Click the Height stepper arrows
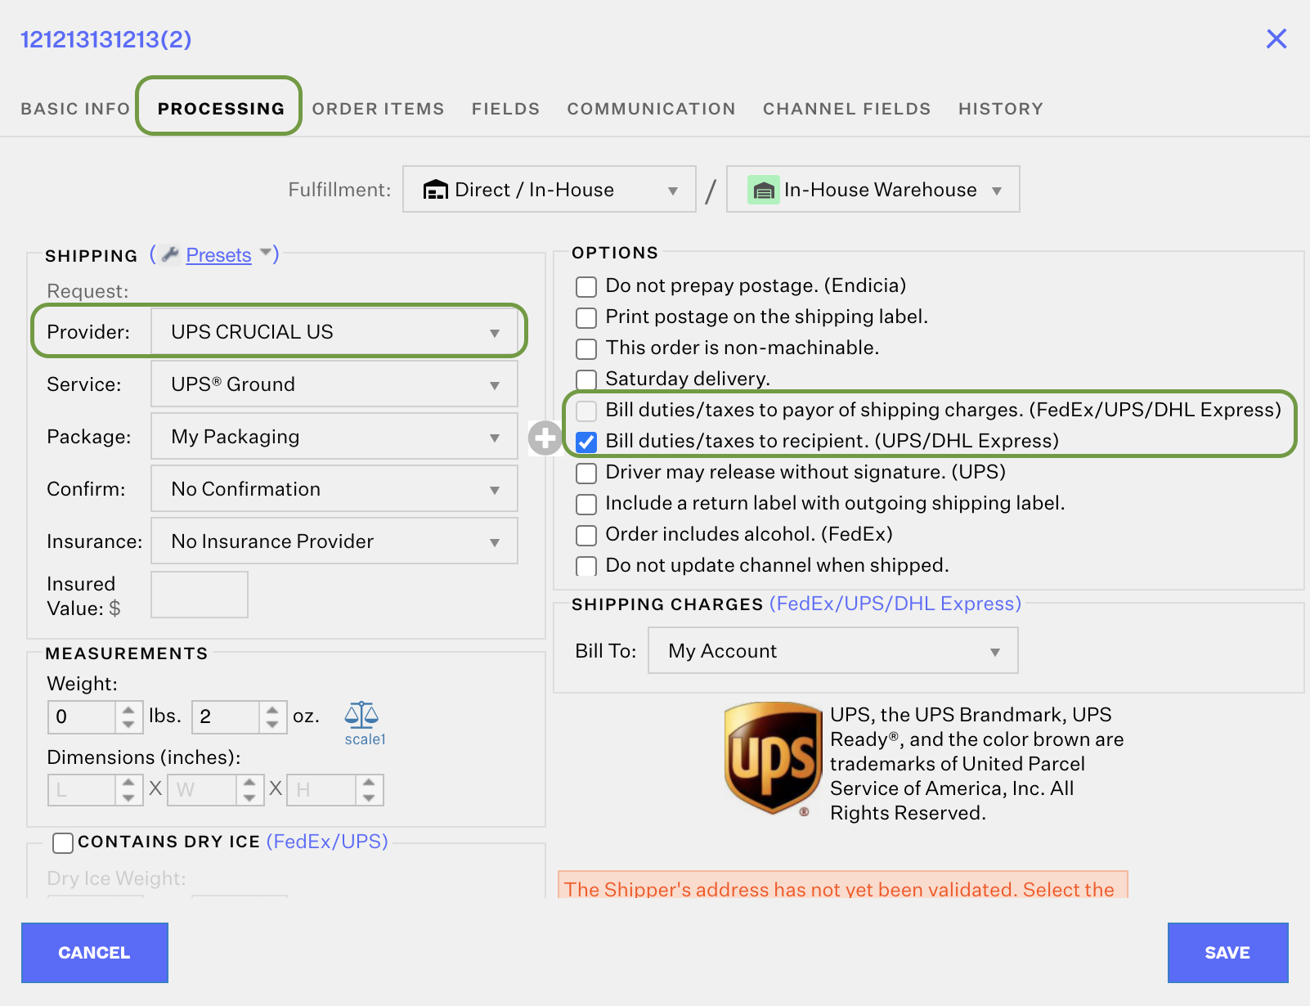Viewport: 1310px width, 1006px height. click(369, 790)
